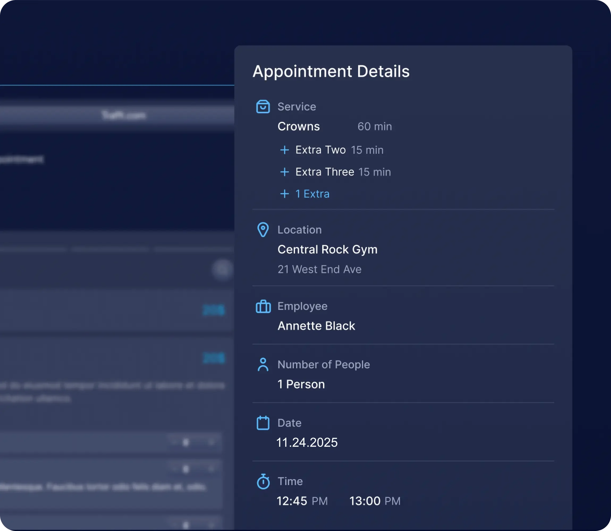Click the Central Rock Gym location name
The width and height of the screenshot is (611, 531).
click(327, 250)
